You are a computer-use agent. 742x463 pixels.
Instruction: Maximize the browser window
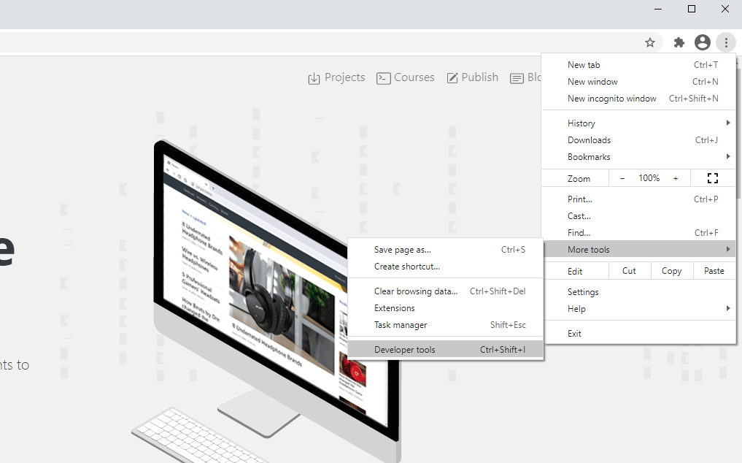click(692, 9)
